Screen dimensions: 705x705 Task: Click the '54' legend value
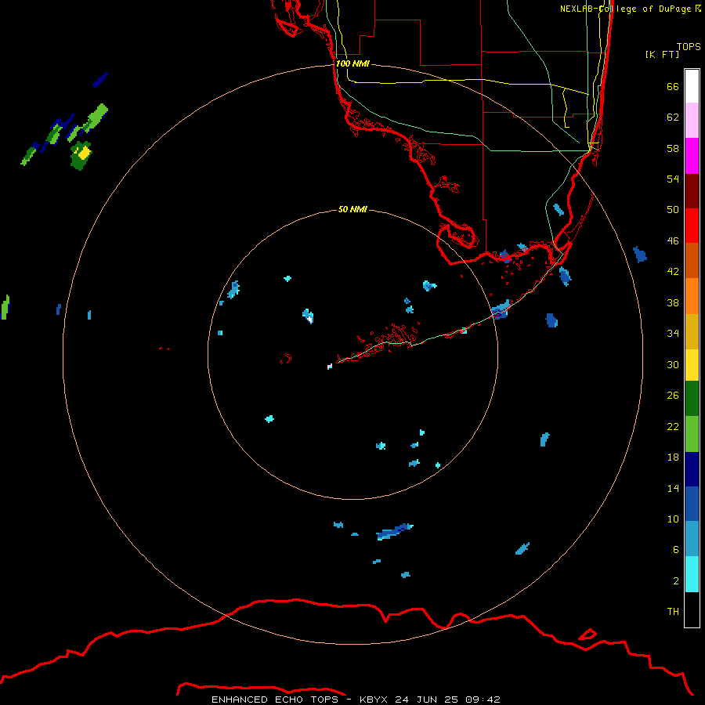click(673, 179)
